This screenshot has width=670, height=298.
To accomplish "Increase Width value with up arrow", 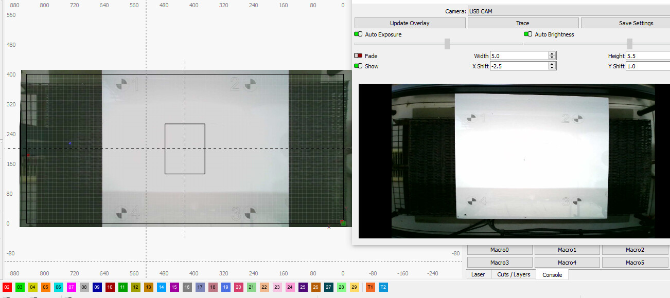I will (x=552, y=54).
